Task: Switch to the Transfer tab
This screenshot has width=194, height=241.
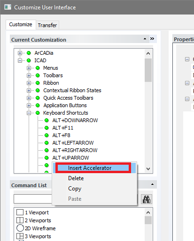Action: (47, 25)
